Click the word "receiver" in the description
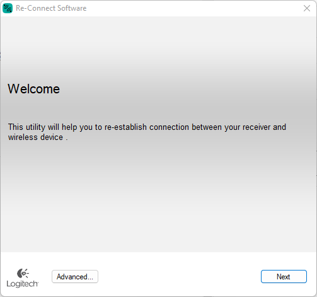 [256, 127]
